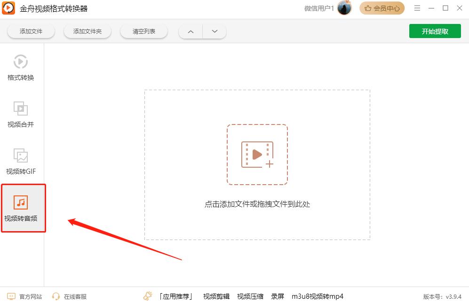Clear the list with 清空列表
The width and height of the screenshot is (469, 303).
143,31
